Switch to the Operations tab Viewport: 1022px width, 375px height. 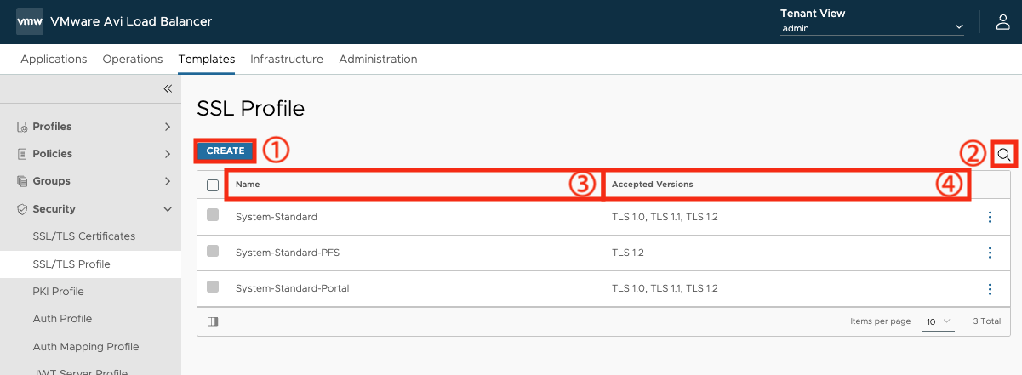pos(133,60)
